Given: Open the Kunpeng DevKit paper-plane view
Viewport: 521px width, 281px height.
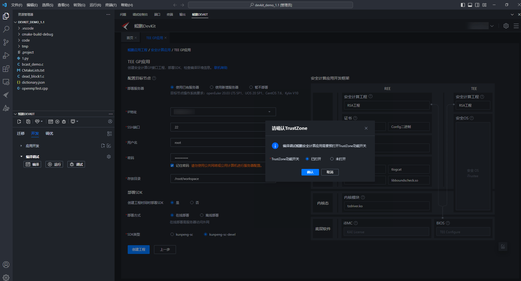Looking at the screenshot, I should pyautogui.click(x=6, y=95).
